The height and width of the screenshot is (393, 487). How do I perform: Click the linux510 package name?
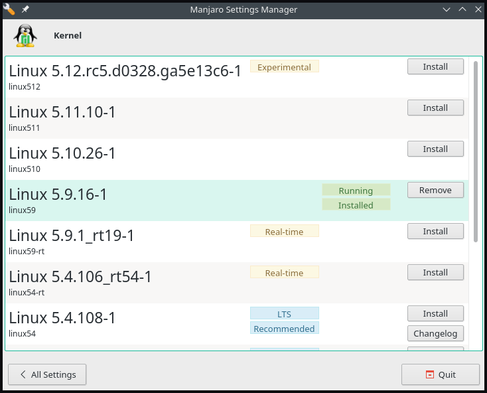click(25, 169)
